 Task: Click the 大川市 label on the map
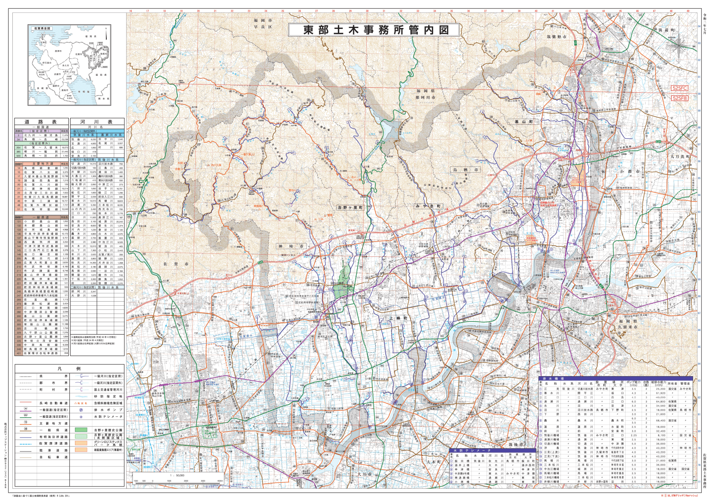[x=365, y=474]
